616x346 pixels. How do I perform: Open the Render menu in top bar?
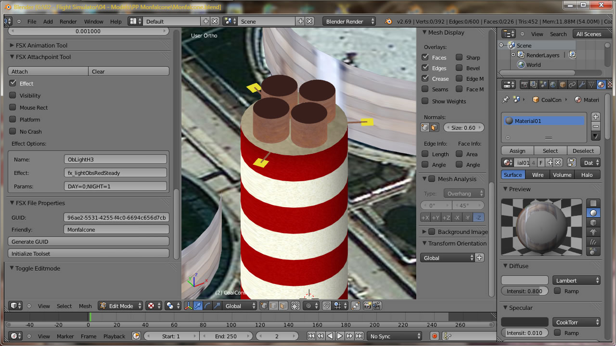68,22
